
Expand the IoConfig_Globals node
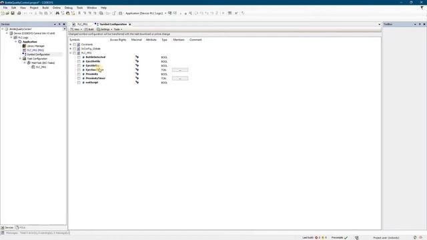[x=71, y=49]
